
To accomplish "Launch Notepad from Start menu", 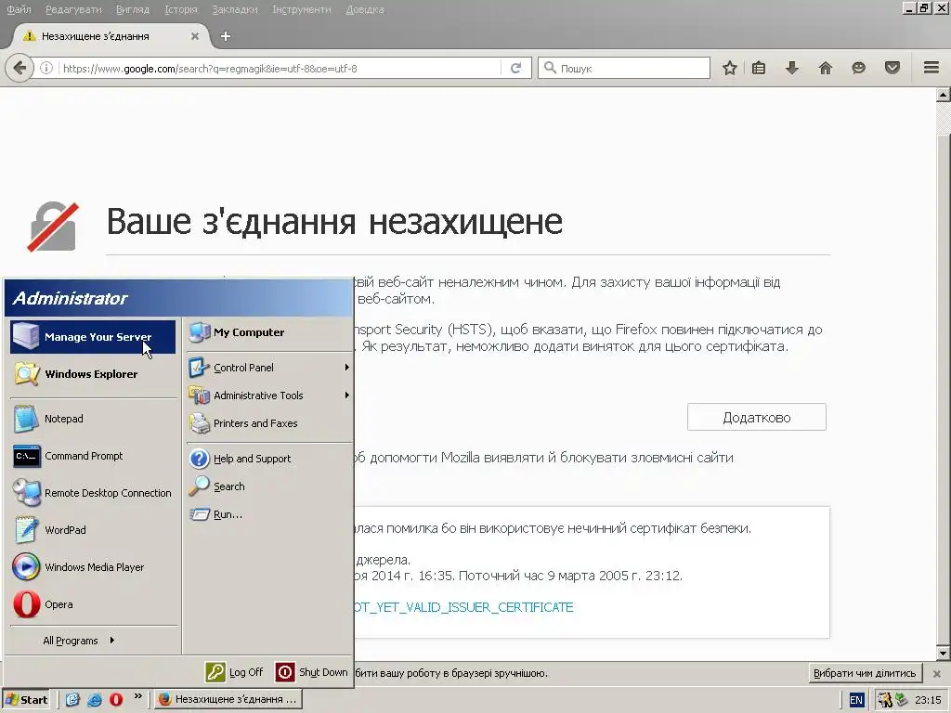I will pyautogui.click(x=93, y=419).
